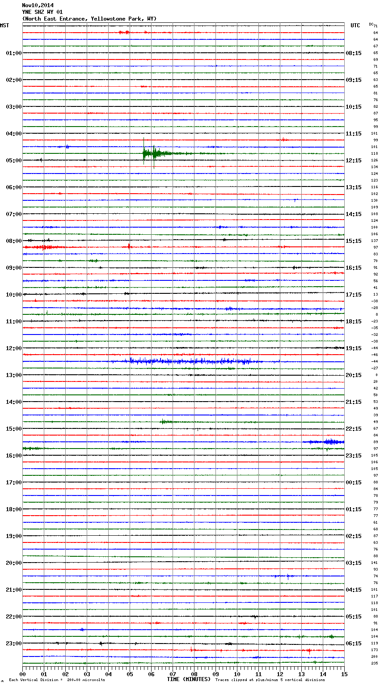Select the 15:00 MST time label
The image size is (380, 686).
[x=14, y=429]
